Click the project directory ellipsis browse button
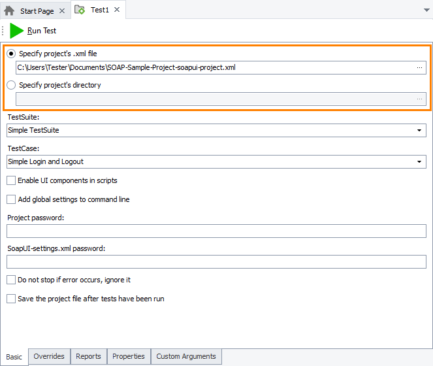This screenshot has width=433, height=366. point(419,99)
